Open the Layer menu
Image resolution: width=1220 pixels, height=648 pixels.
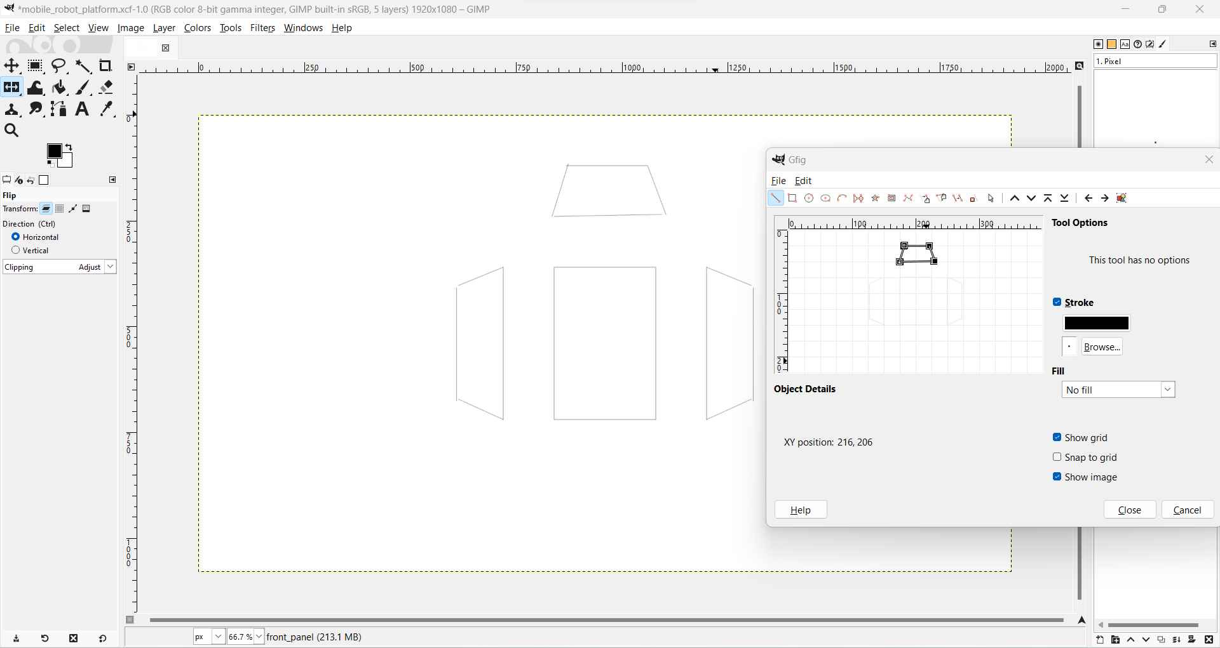pos(164,28)
